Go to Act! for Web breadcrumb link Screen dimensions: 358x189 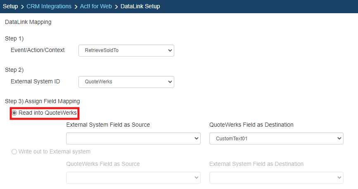(95, 7)
